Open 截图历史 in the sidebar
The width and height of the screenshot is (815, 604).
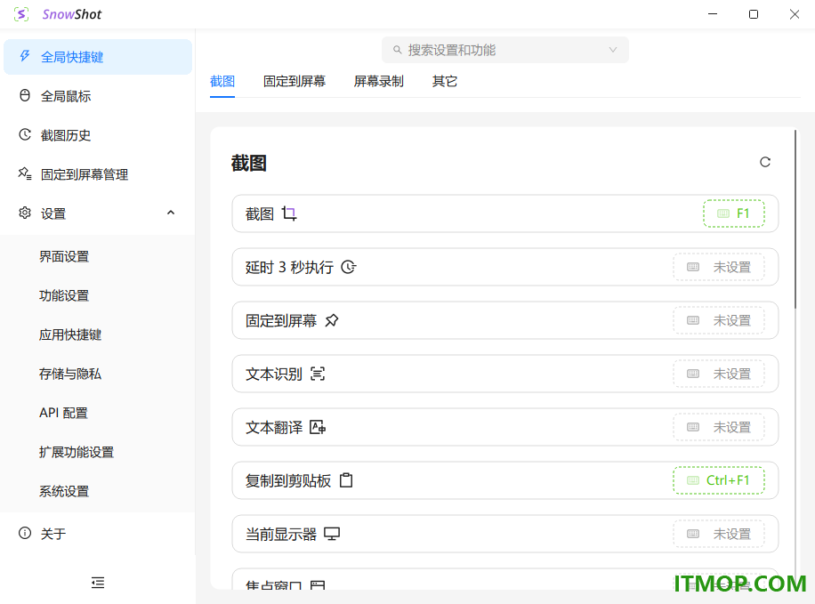(98, 135)
